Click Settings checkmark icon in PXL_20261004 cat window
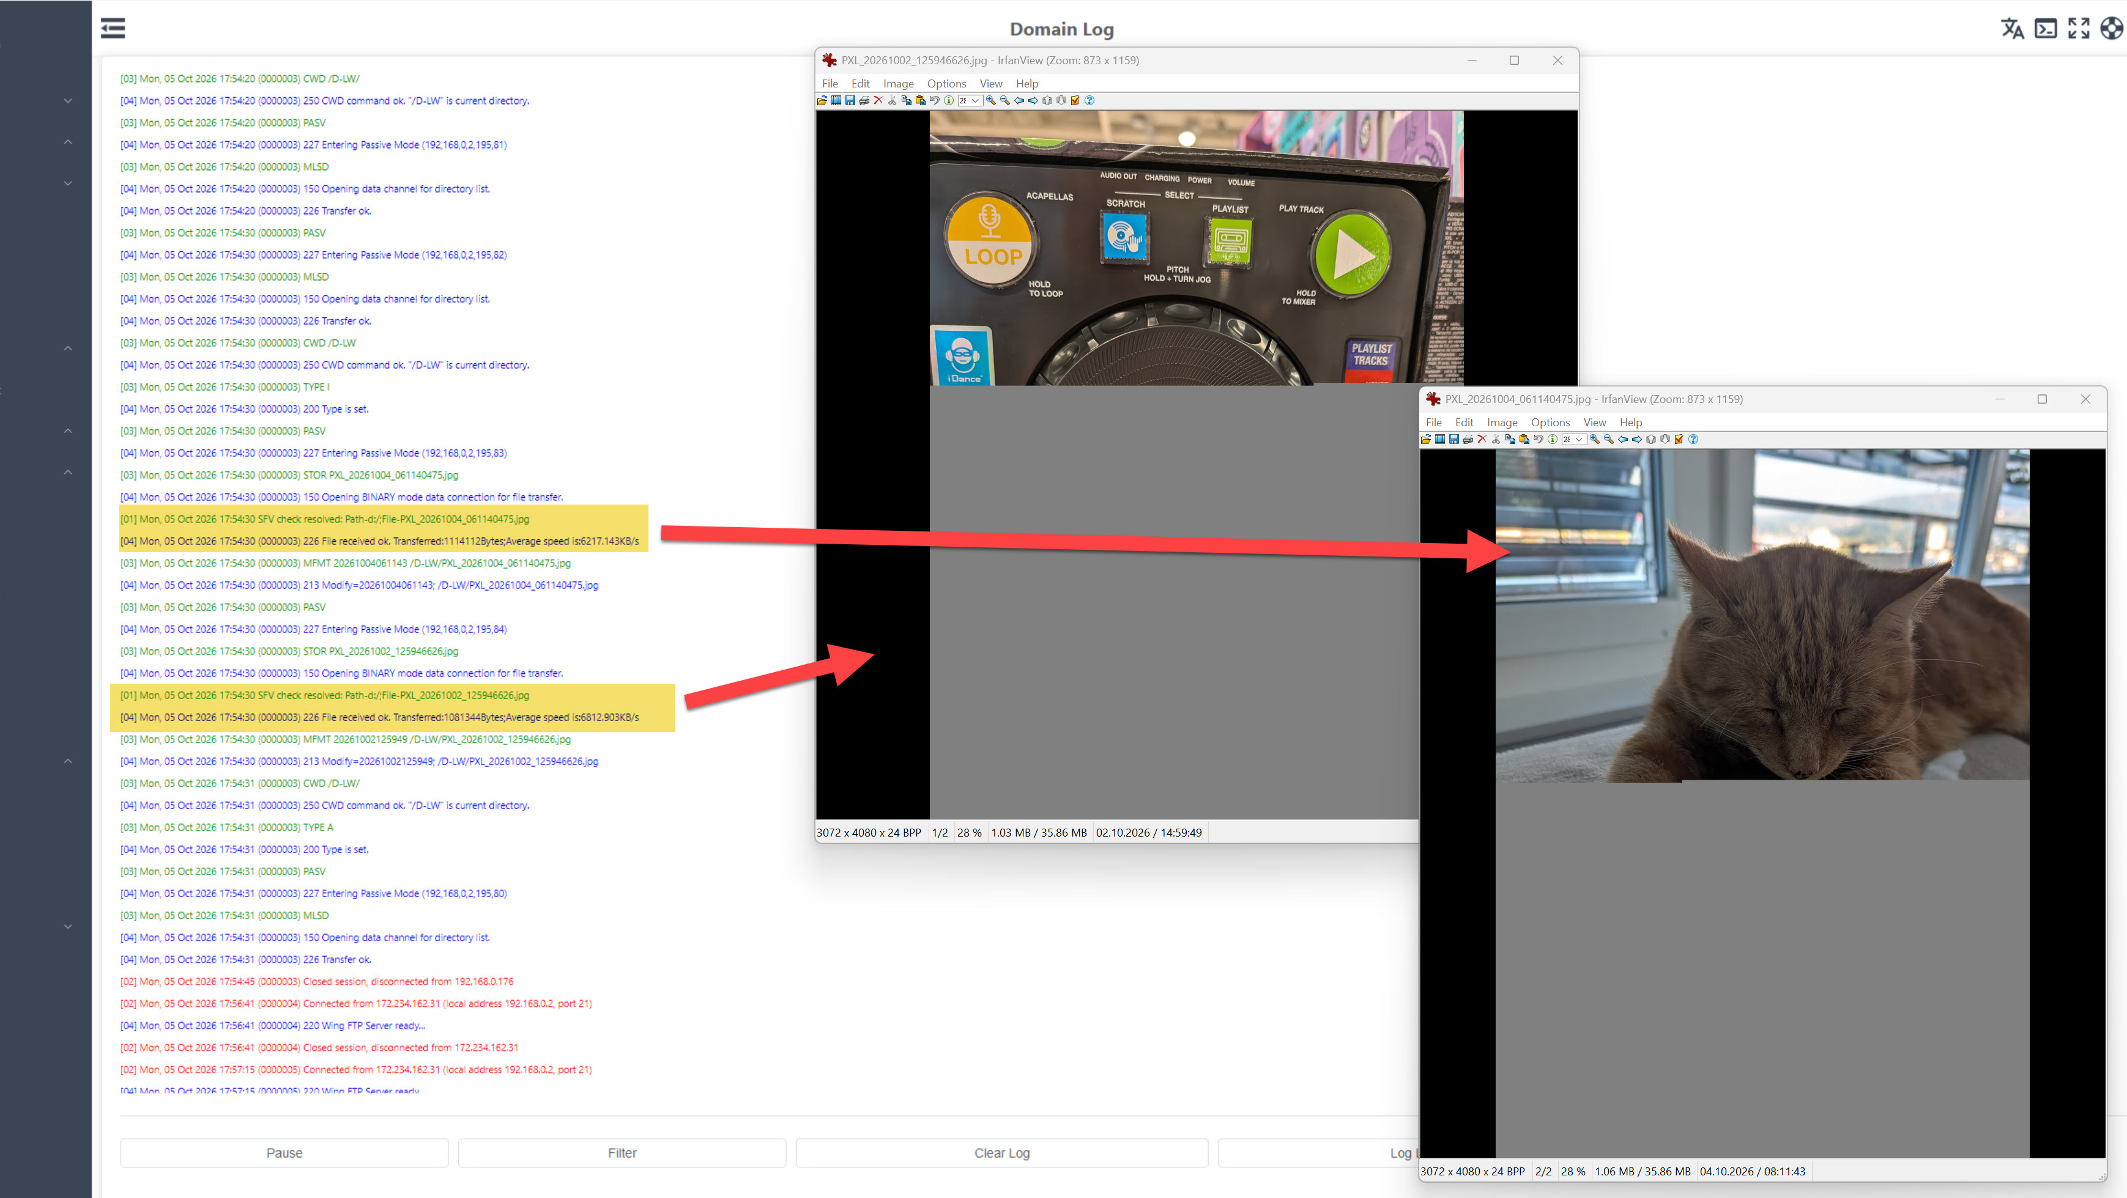This screenshot has width=2127, height=1198. pos(1679,440)
